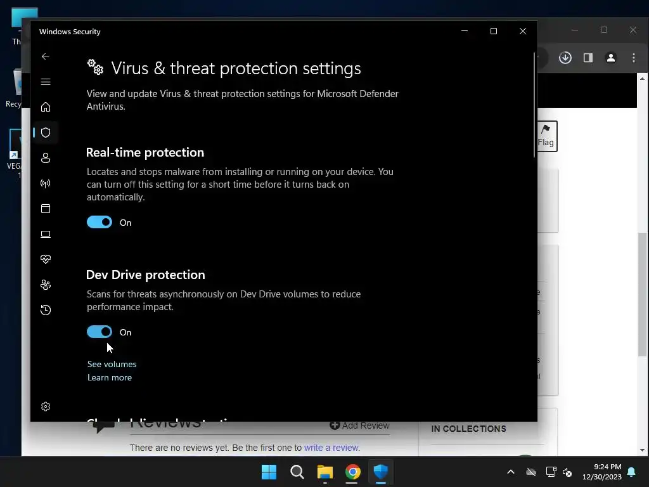Viewport: 649px width, 487px height.
Task: Click the Windows Security taskbar icon
Action: tap(380, 472)
